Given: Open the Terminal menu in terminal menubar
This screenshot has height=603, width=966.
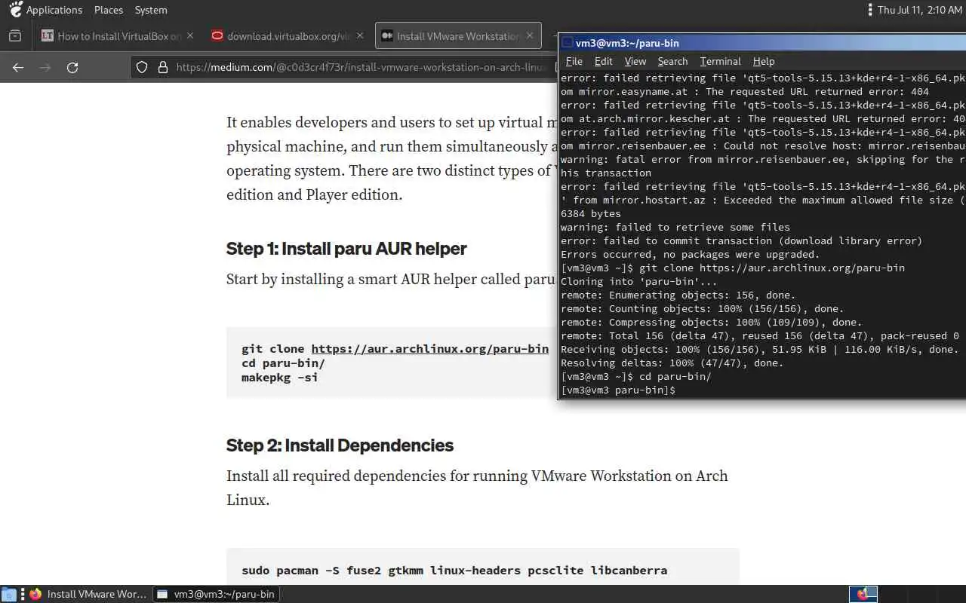Looking at the screenshot, I should tap(720, 61).
